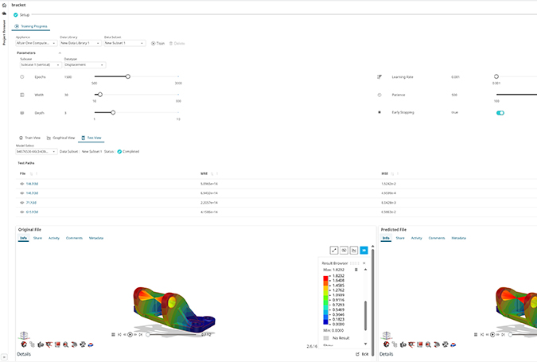537x362 pixels.
Task: Jump to first frame in Original File
Action: pos(119,335)
